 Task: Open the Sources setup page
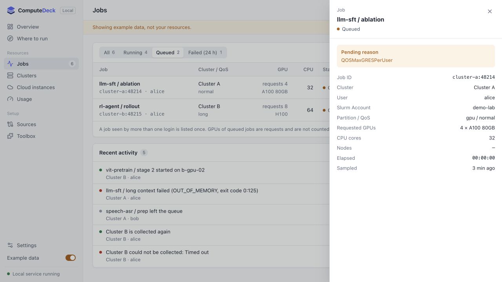(41, 124)
